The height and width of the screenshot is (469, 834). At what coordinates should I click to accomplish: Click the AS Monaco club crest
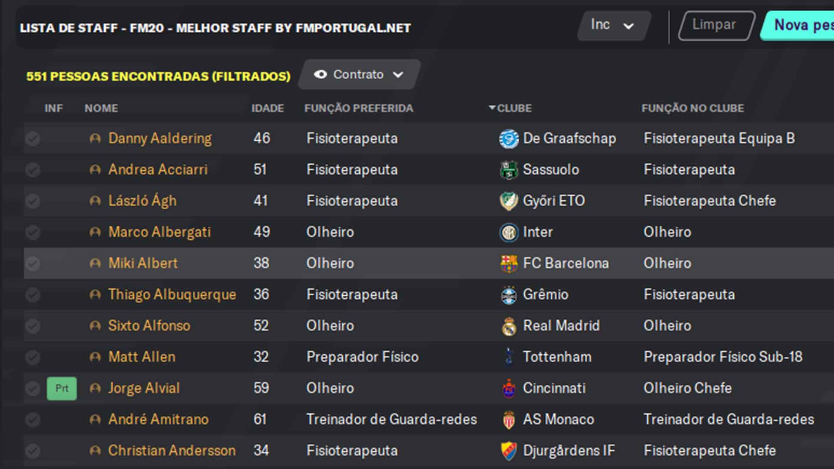pos(509,419)
